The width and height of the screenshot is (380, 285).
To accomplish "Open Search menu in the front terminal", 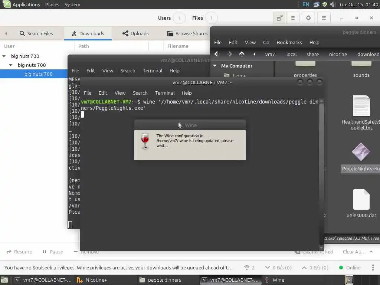I will (x=140, y=93).
